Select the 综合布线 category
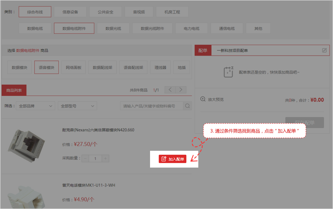The image size is (333, 209). point(35,12)
